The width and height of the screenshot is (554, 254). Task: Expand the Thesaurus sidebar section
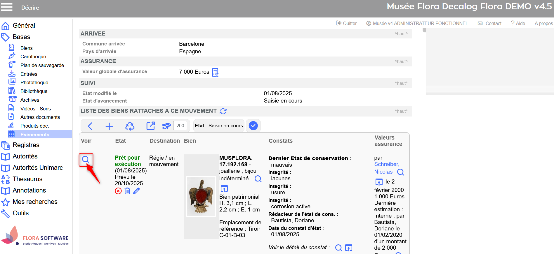27,179
